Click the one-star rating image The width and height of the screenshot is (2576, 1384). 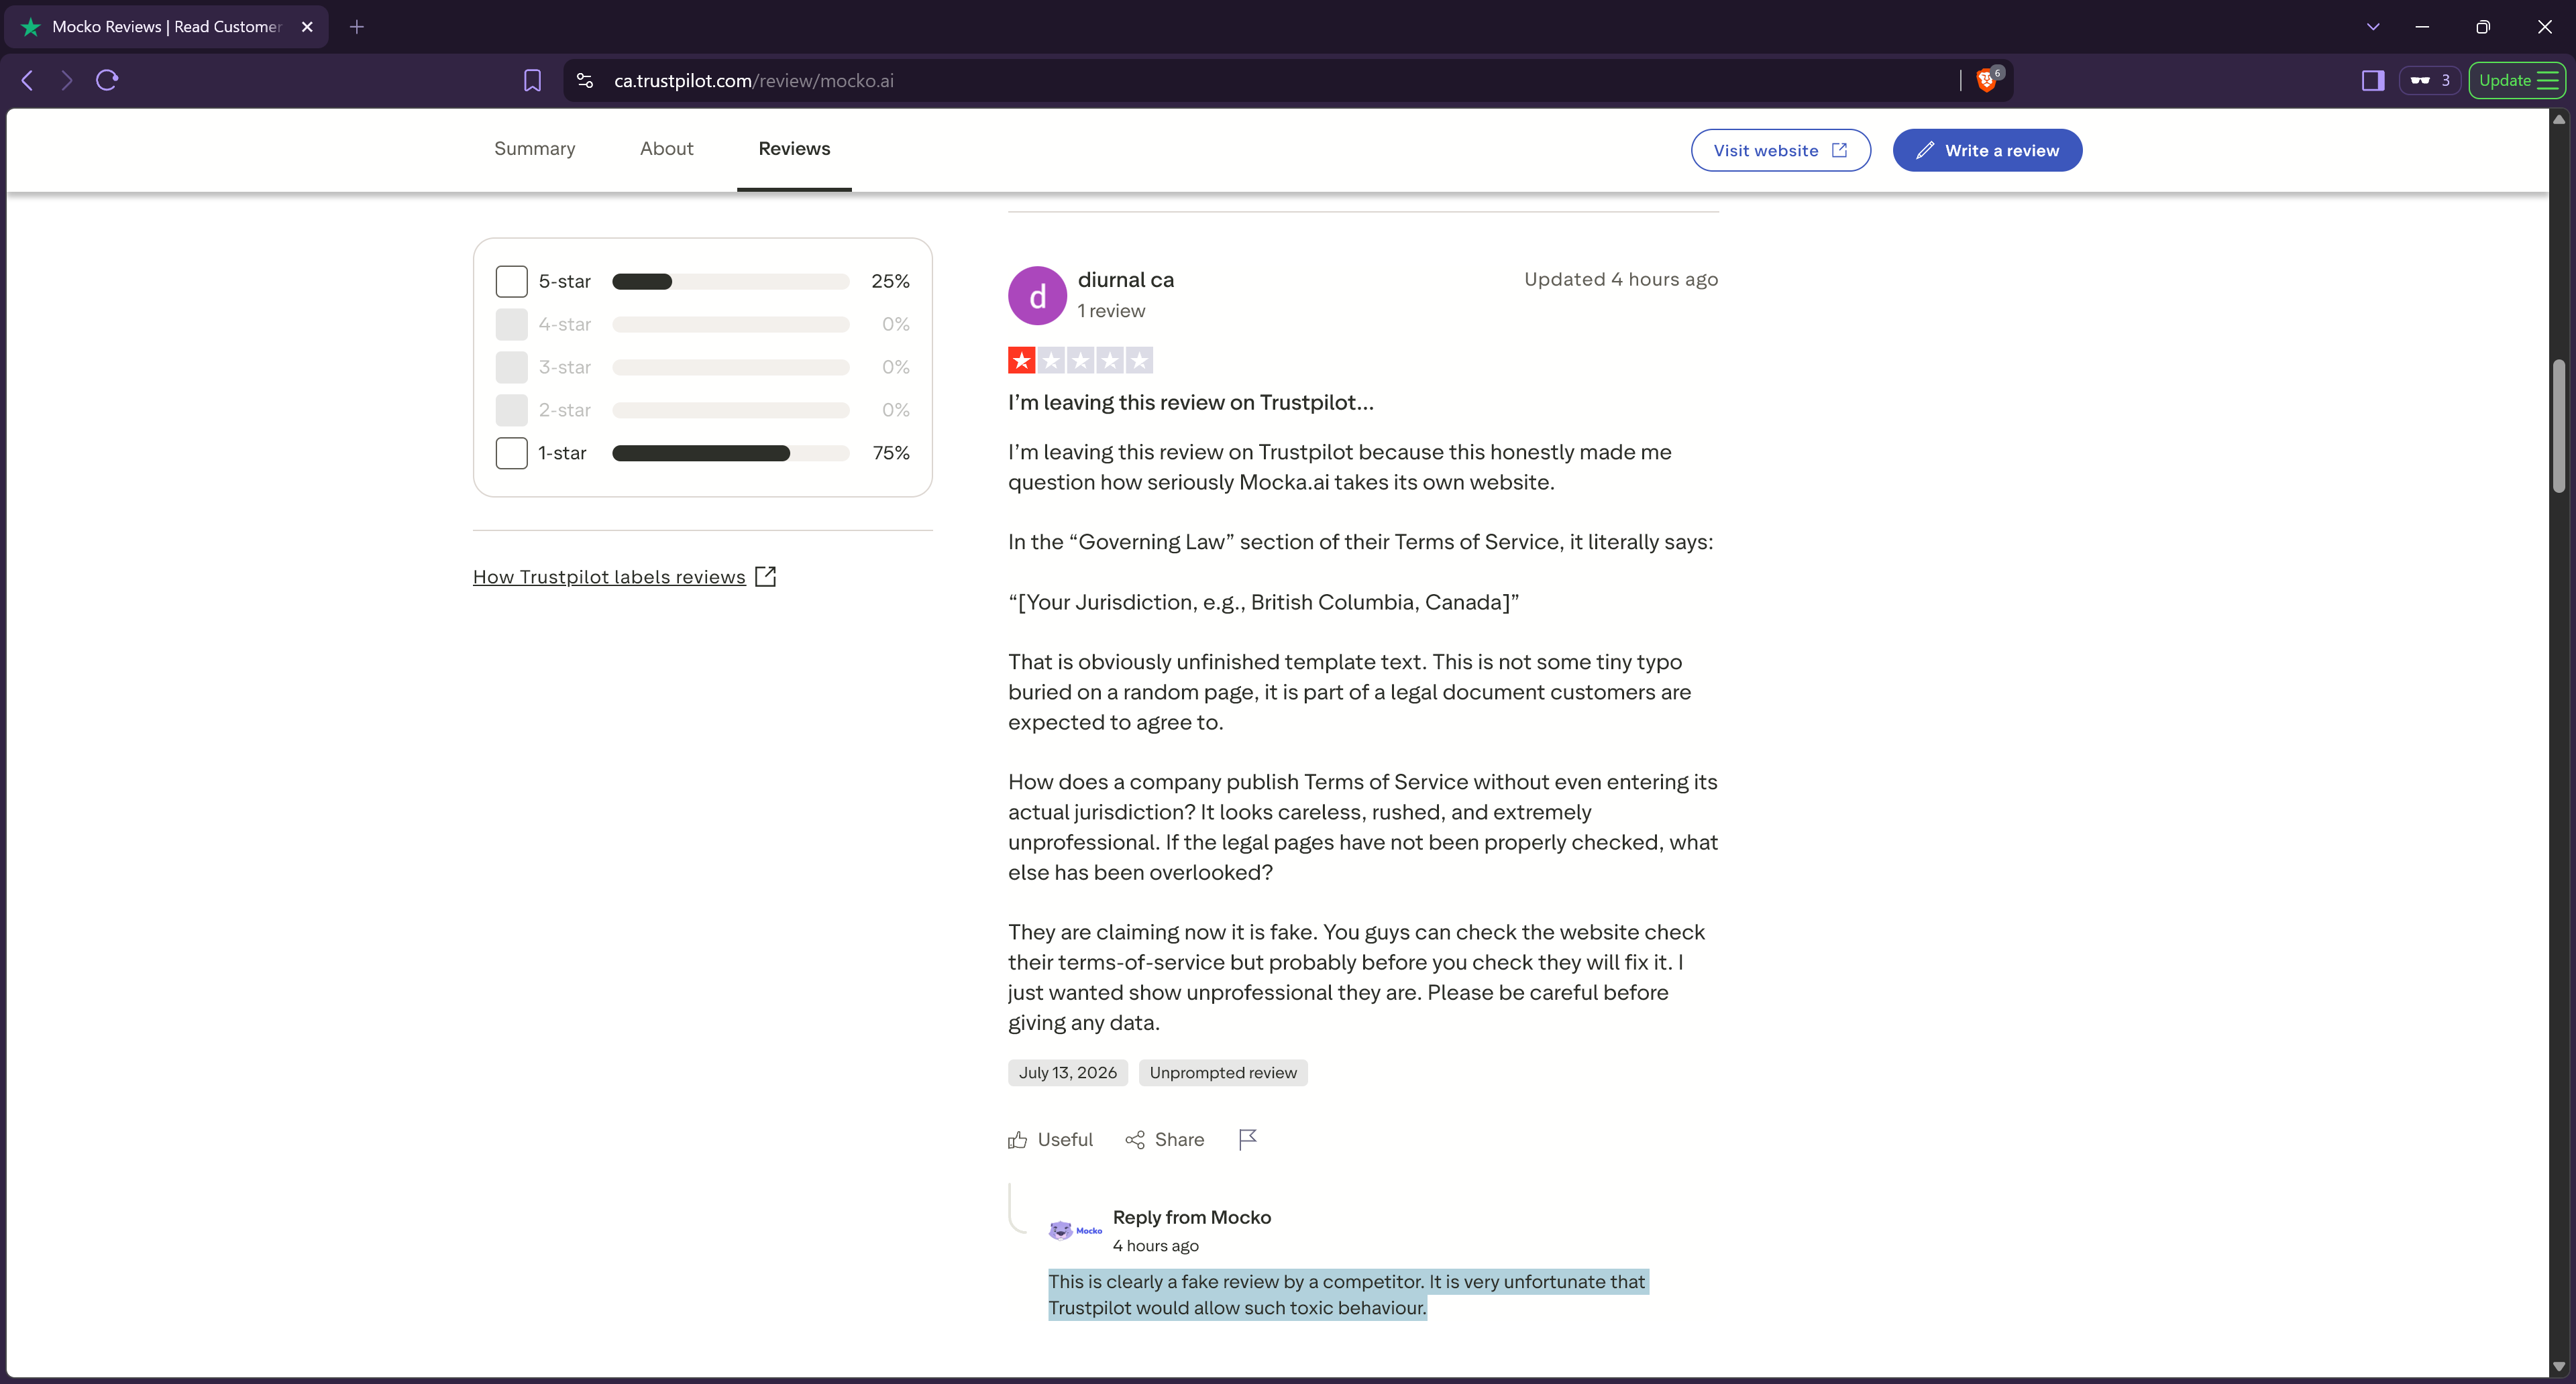pos(1080,361)
